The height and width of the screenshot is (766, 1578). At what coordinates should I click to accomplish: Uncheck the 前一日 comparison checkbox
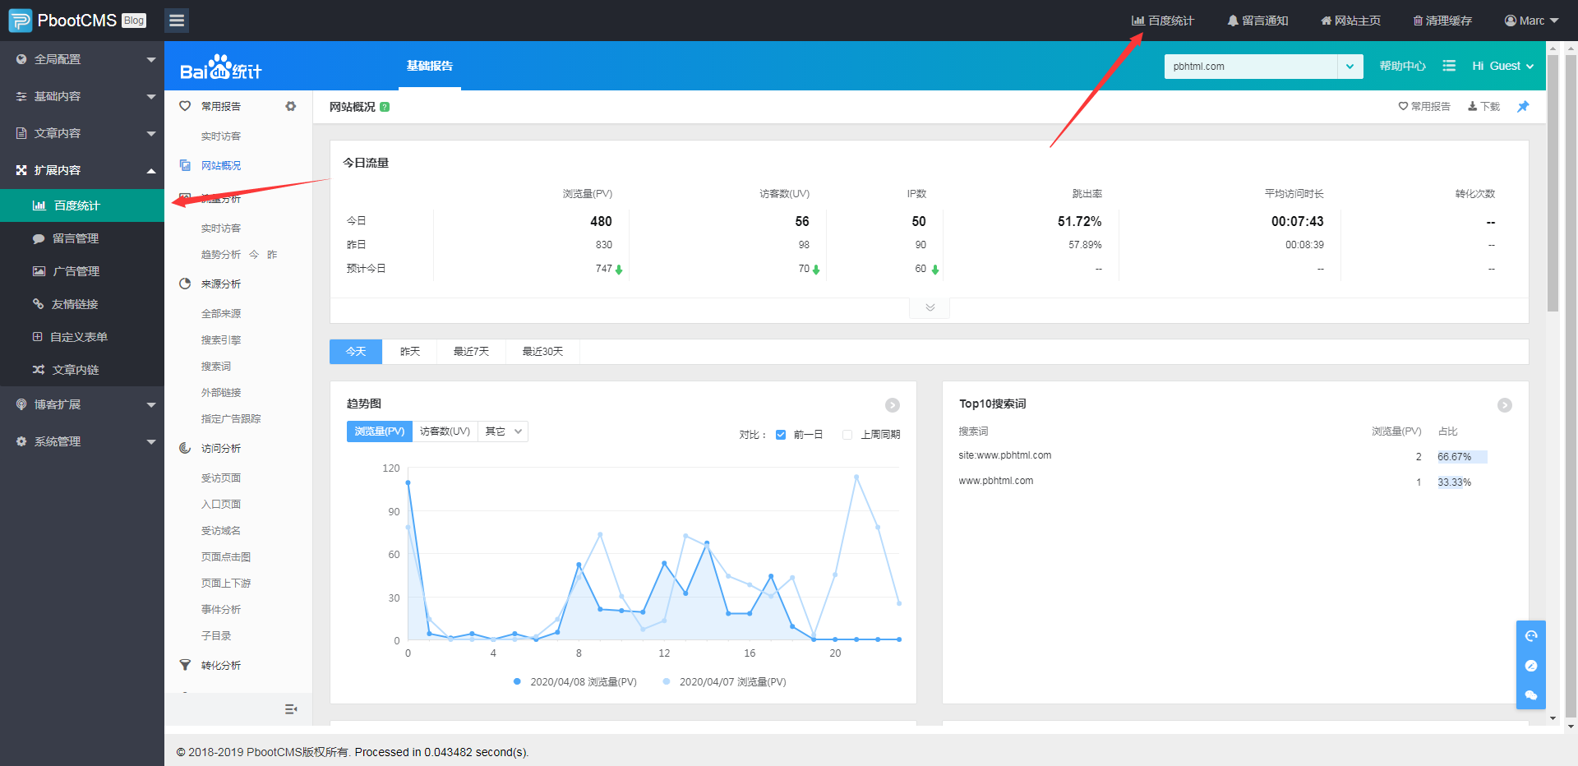point(781,435)
